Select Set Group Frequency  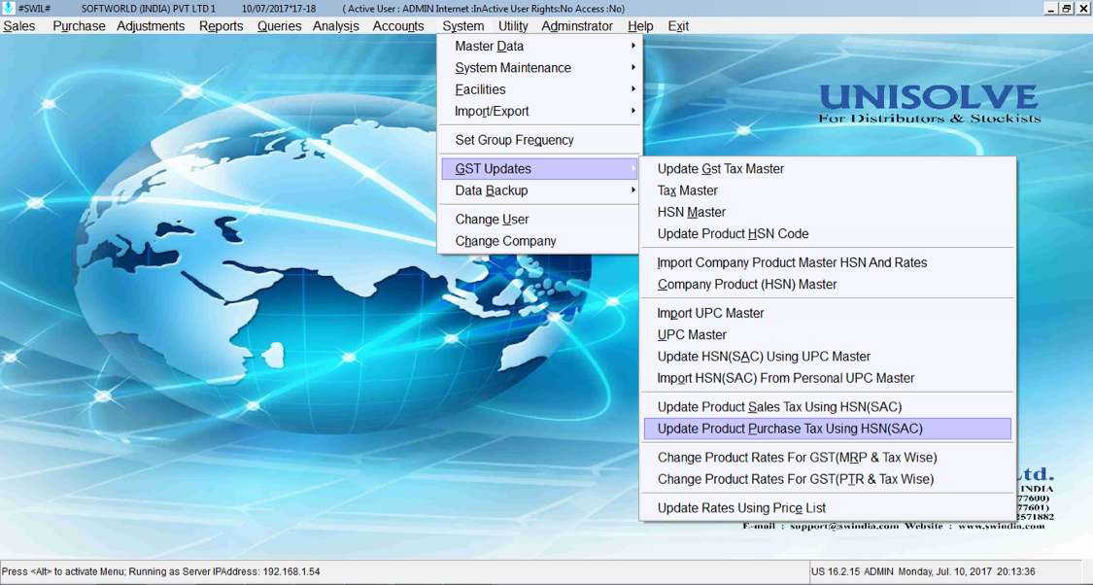tap(539, 140)
